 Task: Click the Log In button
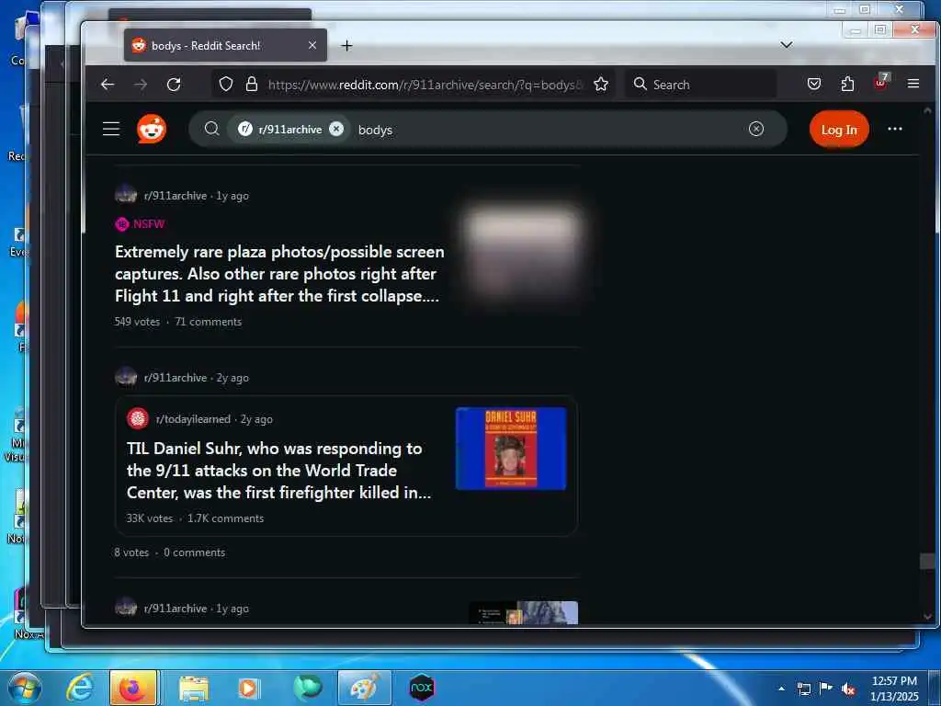[x=839, y=129]
